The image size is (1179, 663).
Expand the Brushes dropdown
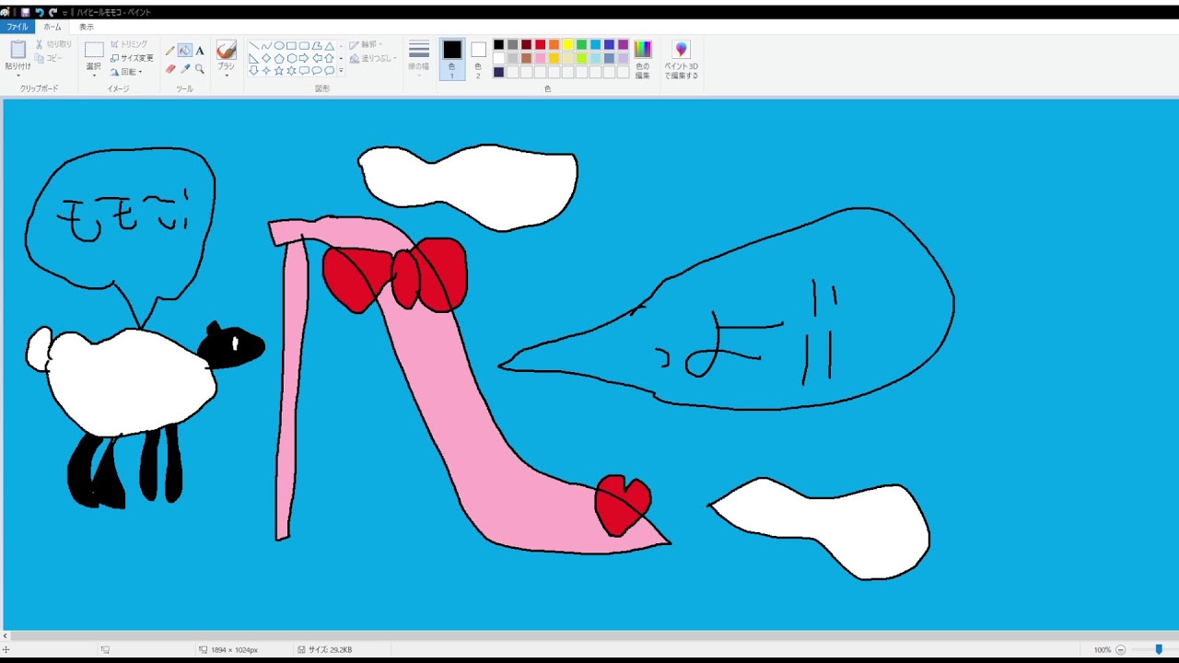click(226, 74)
